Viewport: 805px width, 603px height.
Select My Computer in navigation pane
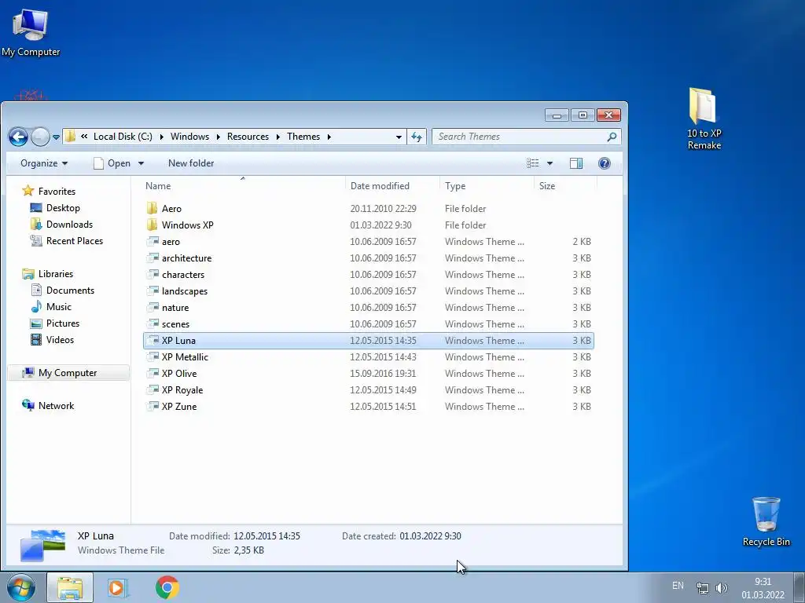point(68,373)
